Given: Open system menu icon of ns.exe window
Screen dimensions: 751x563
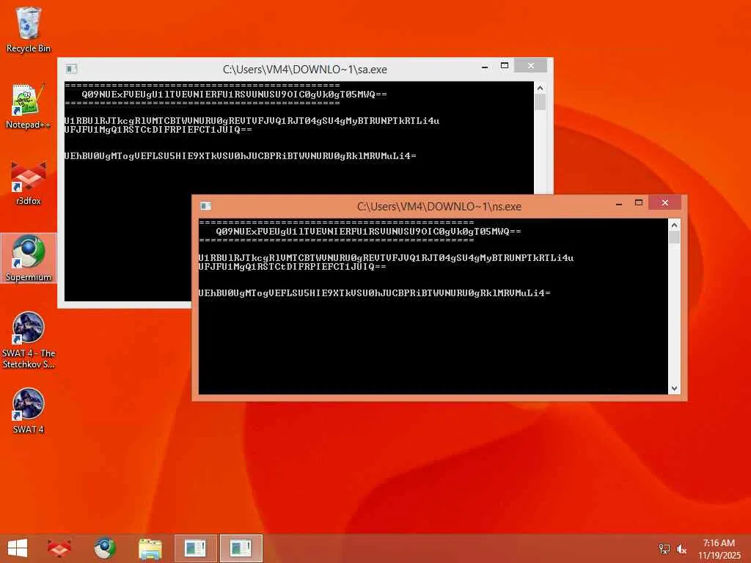Looking at the screenshot, I should (205, 206).
